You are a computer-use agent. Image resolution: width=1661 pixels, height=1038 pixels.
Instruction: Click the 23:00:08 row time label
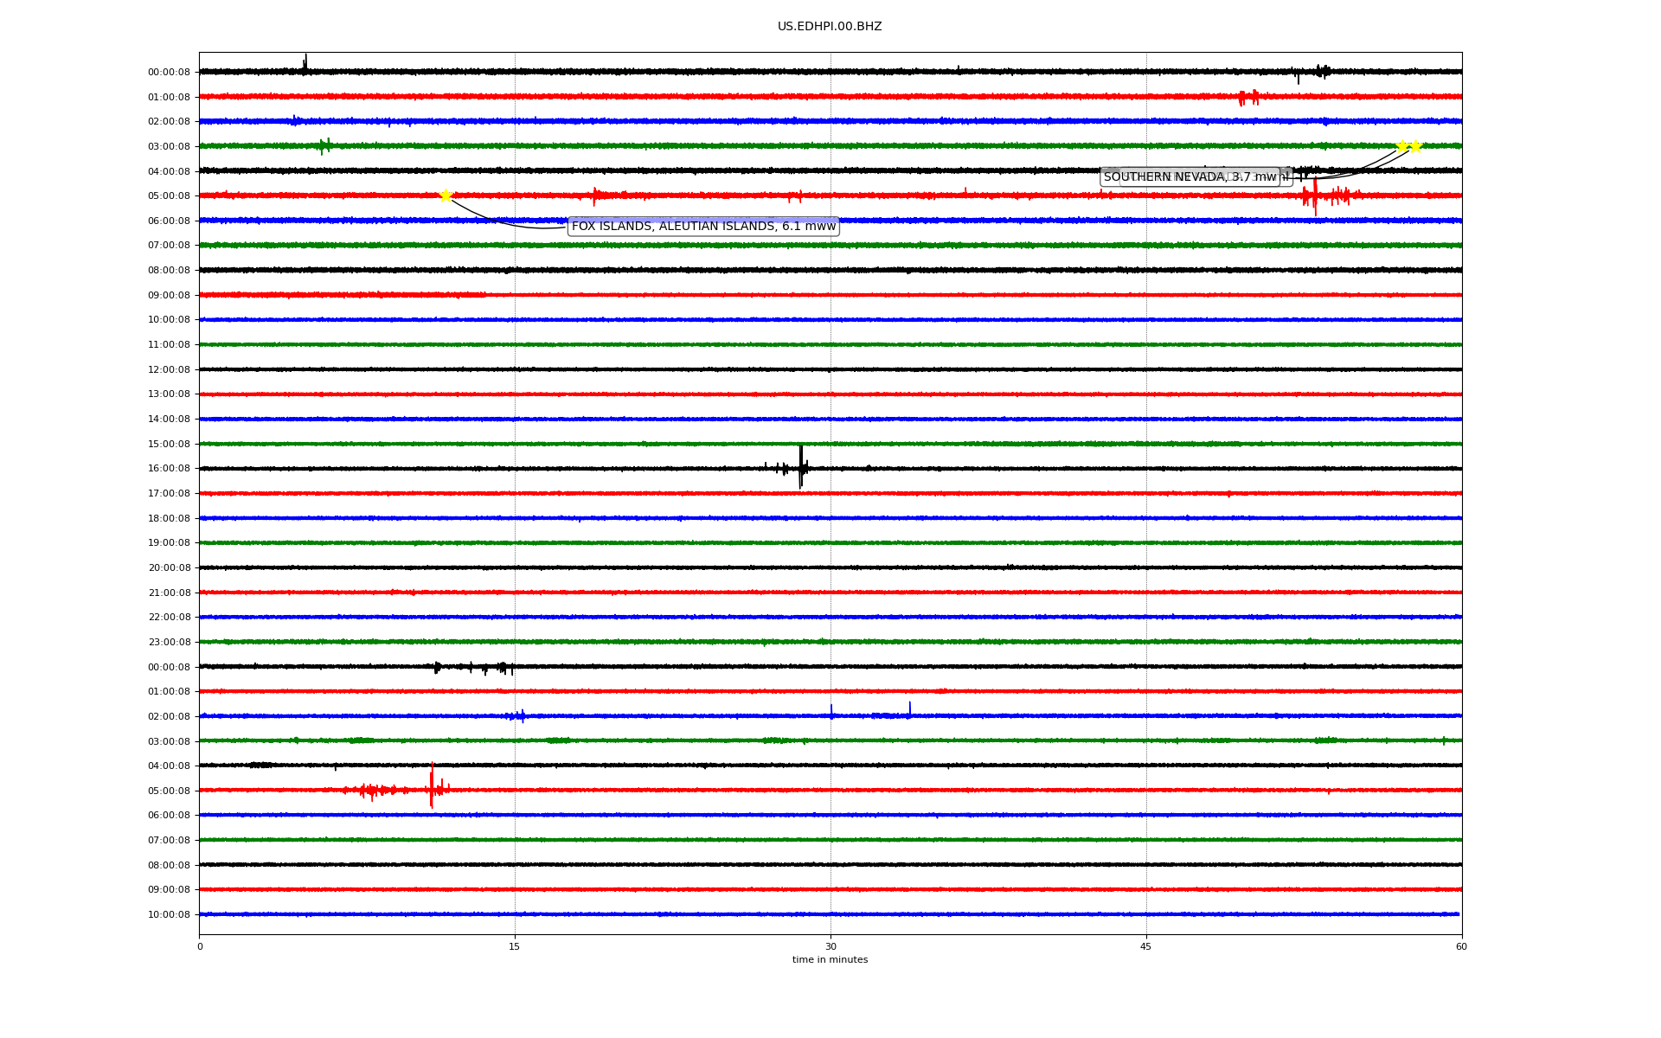(x=169, y=642)
